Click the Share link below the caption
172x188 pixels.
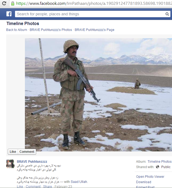[x=47, y=186]
